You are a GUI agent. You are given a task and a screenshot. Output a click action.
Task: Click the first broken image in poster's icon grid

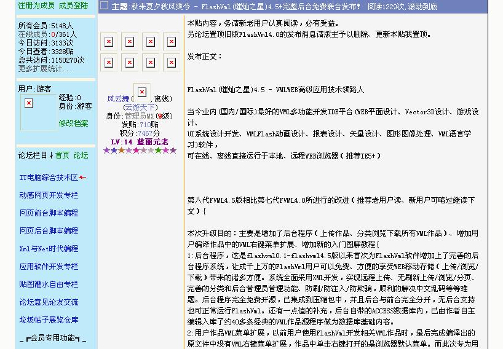click(109, 42)
